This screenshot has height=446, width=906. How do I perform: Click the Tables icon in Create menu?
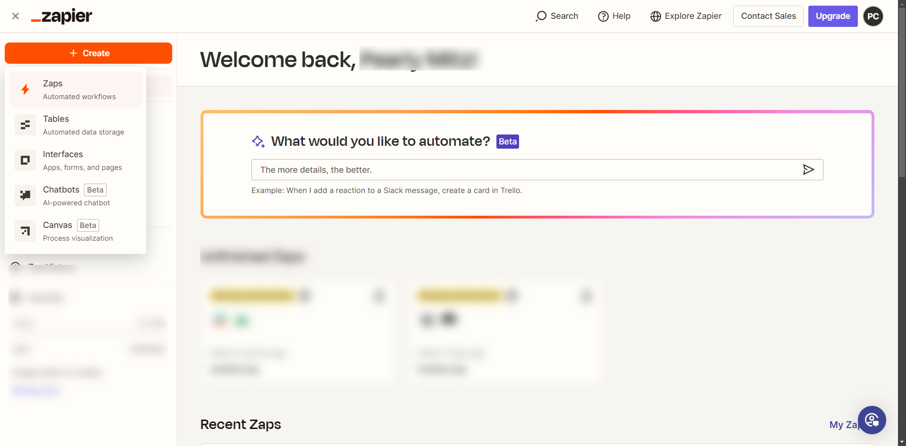[x=25, y=125]
